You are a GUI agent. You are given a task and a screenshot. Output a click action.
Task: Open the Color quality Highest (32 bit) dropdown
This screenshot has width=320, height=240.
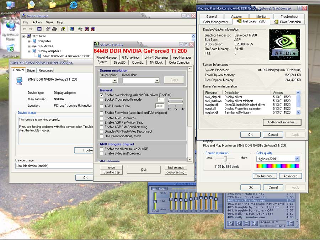pos(297,159)
